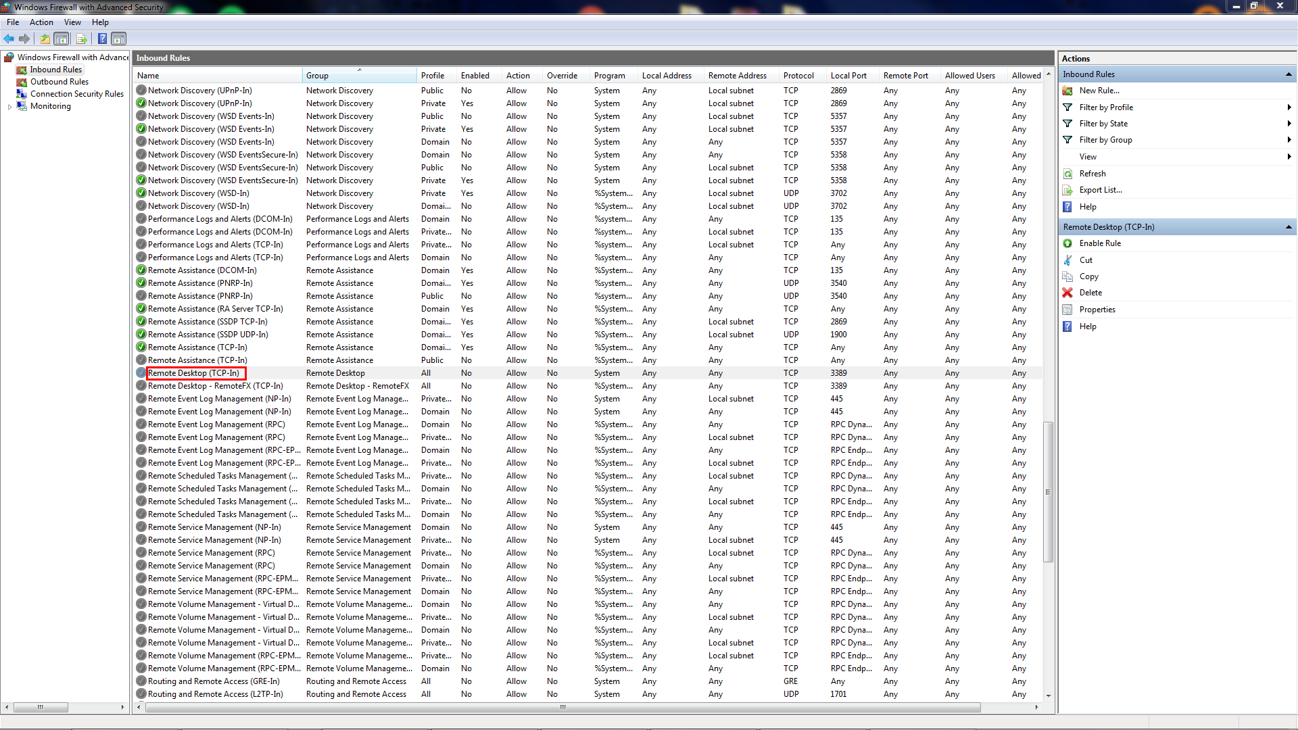Click the Inbound Rules tree icon

(x=22, y=70)
